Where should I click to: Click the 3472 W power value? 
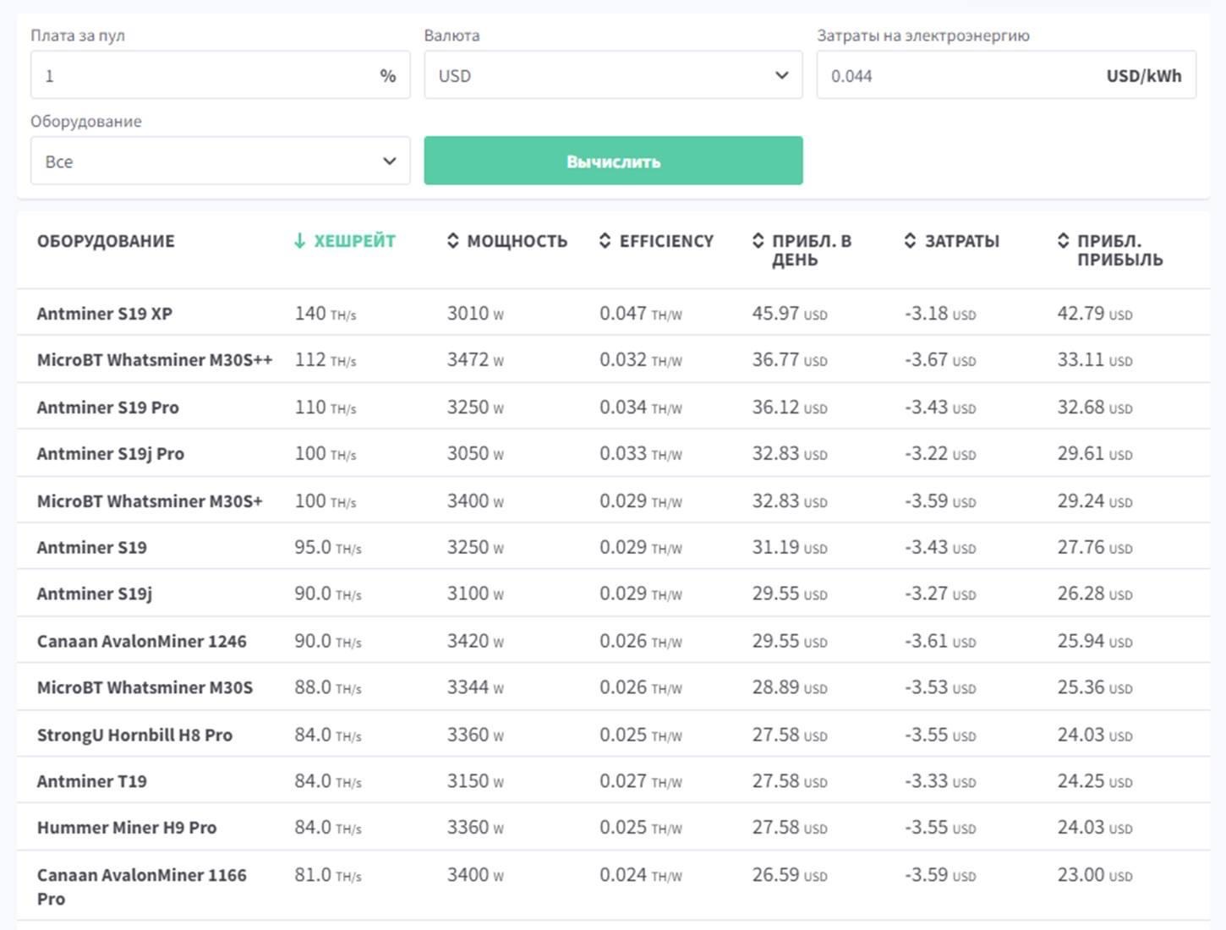[x=475, y=360]
